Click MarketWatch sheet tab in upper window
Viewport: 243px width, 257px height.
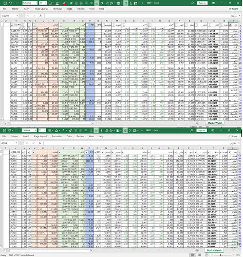coord(215,123)
